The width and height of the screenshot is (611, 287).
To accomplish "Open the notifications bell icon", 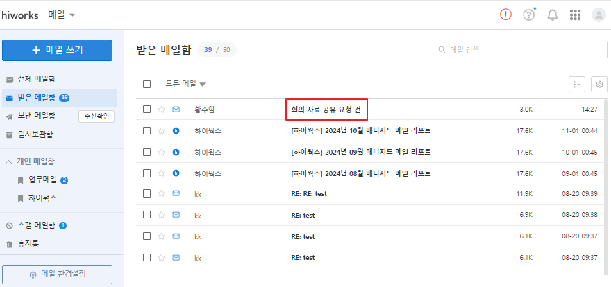I will 553,15.
